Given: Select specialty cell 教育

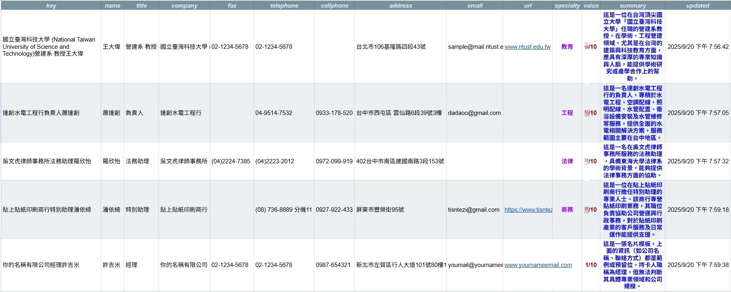Looking at the screenshot, I should tap(567, 47).
